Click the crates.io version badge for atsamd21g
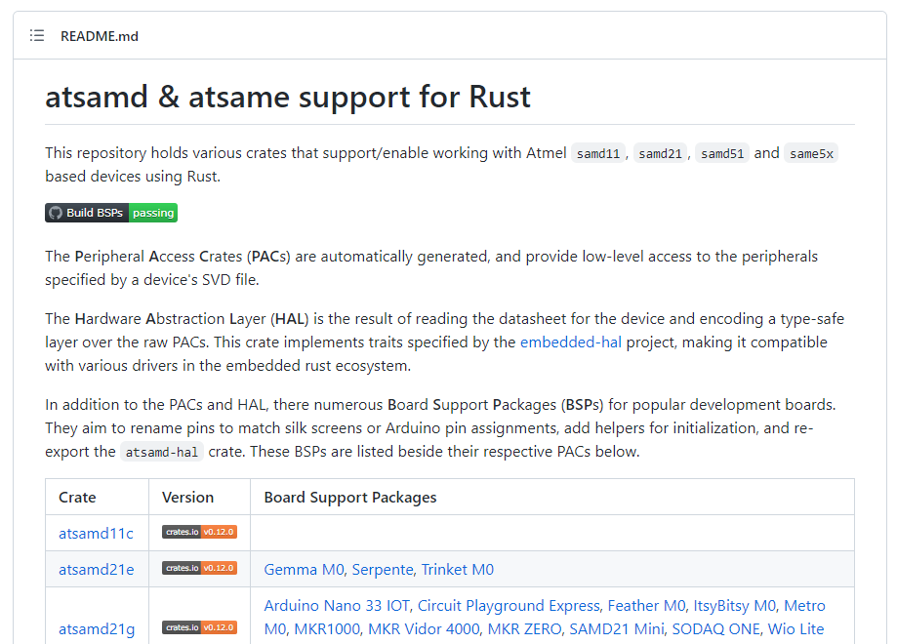Viewport: 897px width, 644px height. pyautogui.click(x=199, y=627)
